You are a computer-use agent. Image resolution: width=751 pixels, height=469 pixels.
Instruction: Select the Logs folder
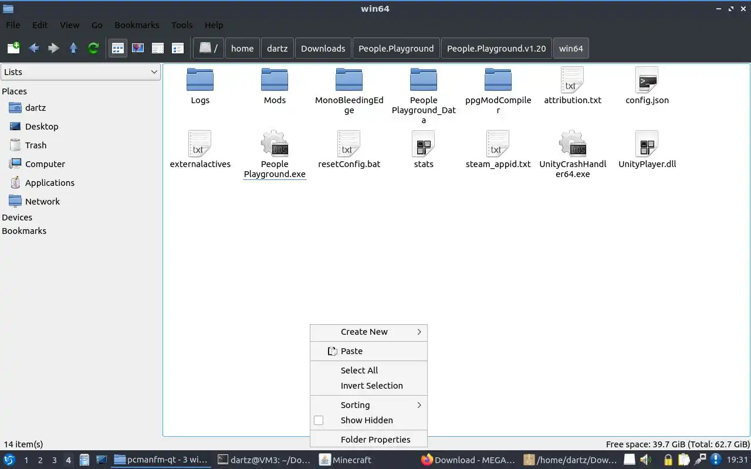click(x=200, y=86)
